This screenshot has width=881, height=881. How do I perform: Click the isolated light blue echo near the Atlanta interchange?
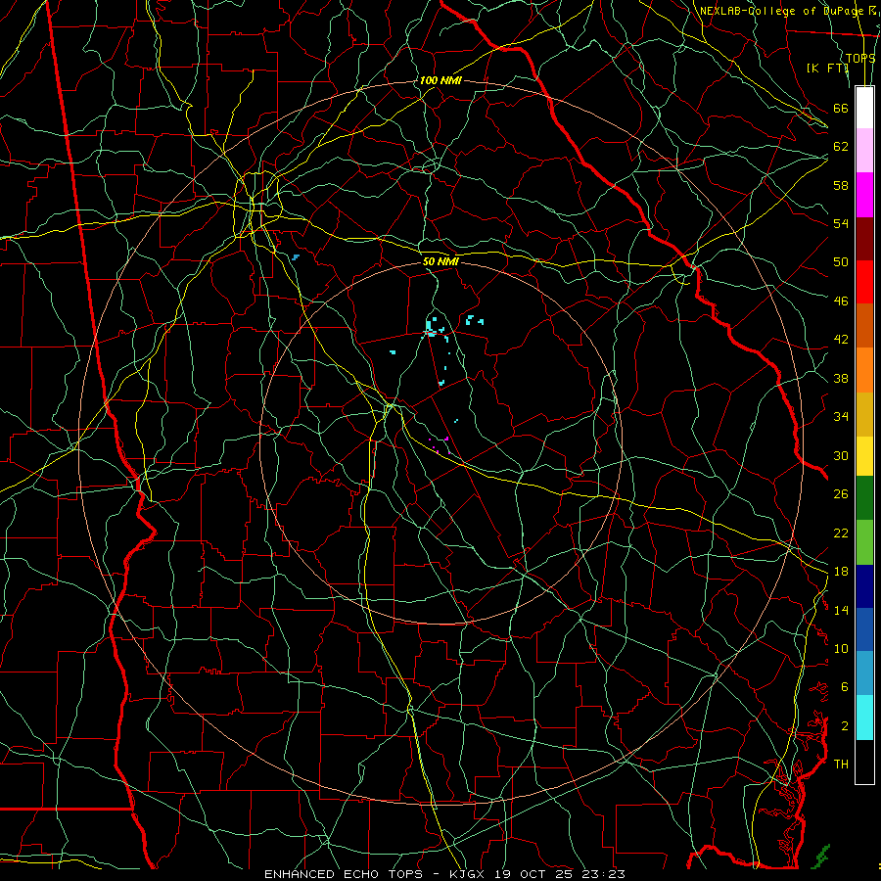[x=296, y=257]
